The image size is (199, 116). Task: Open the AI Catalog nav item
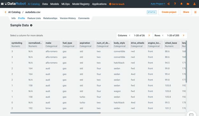pyautogui.click(x=34, y=4)
